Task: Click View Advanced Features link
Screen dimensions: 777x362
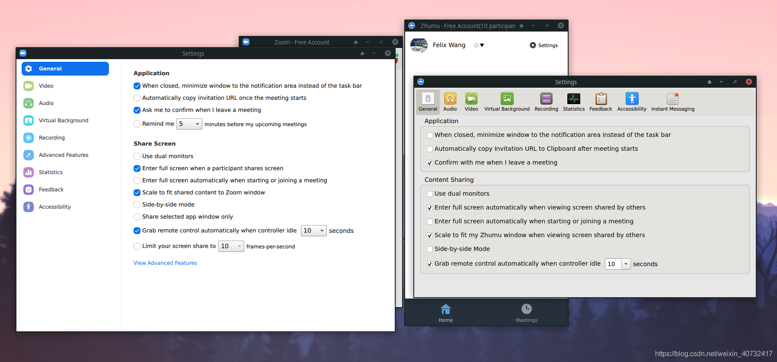Action: [165, 263]
